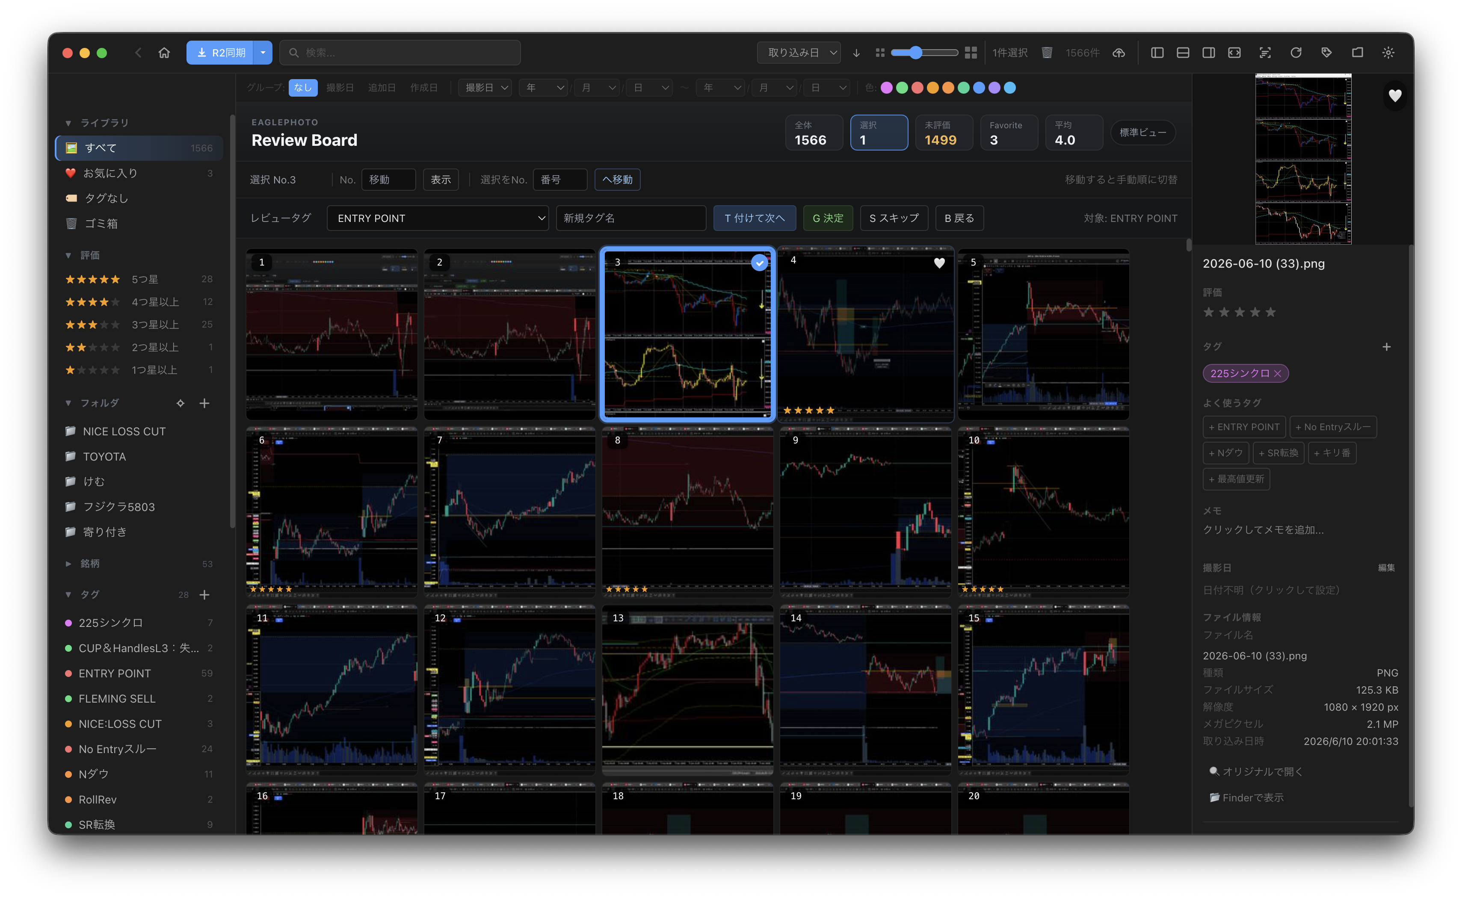
Task: Add a new folder with plus
Action: 204,403
